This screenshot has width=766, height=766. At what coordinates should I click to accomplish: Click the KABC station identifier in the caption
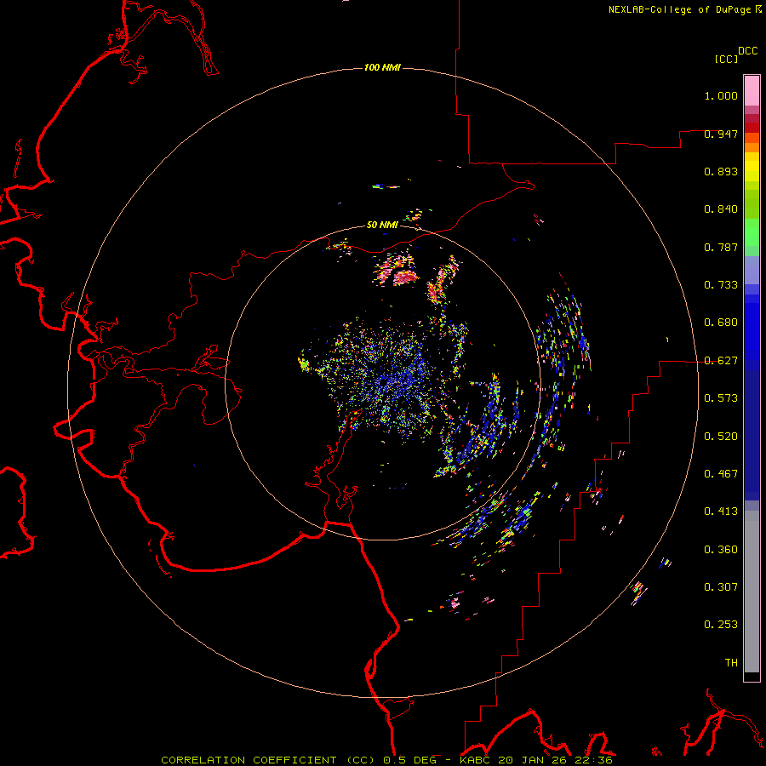click(x=475, y=760)
